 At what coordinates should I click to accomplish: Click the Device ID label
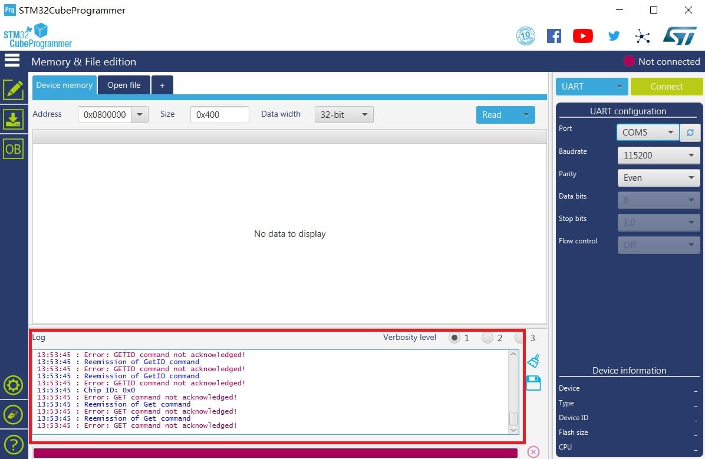(574, 418)
